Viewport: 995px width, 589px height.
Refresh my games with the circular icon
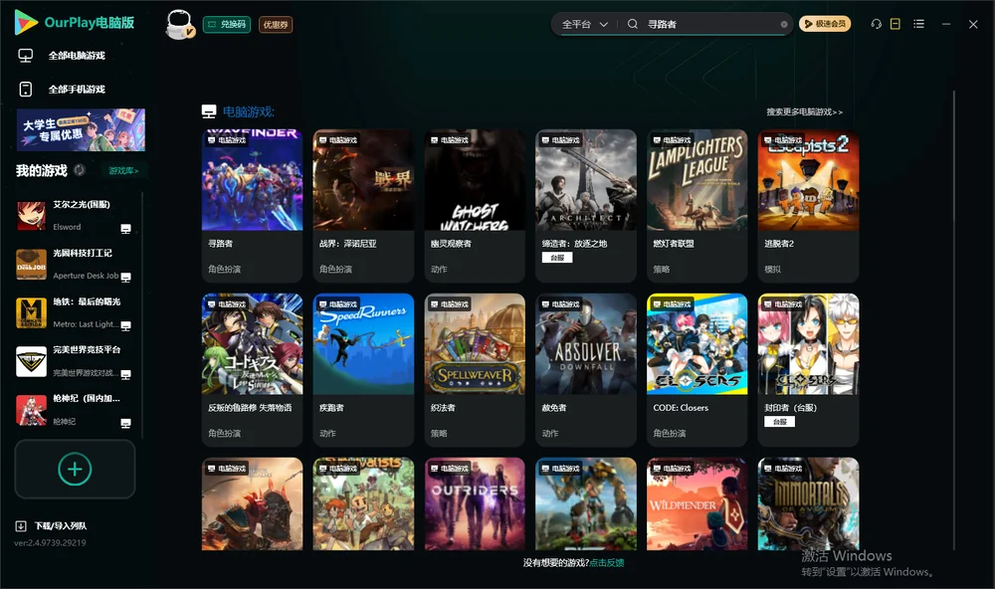point(80,170)
